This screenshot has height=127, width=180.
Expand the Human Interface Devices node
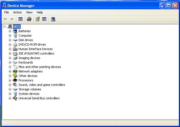[x=10, y=49]
